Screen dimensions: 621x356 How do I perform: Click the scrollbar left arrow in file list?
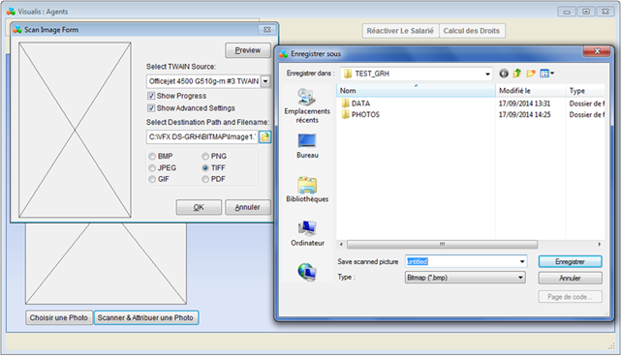click(341, 245)
